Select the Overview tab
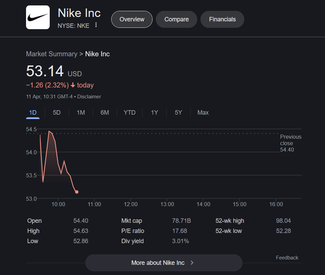This screenshot has width=325, height=275. 132,19
